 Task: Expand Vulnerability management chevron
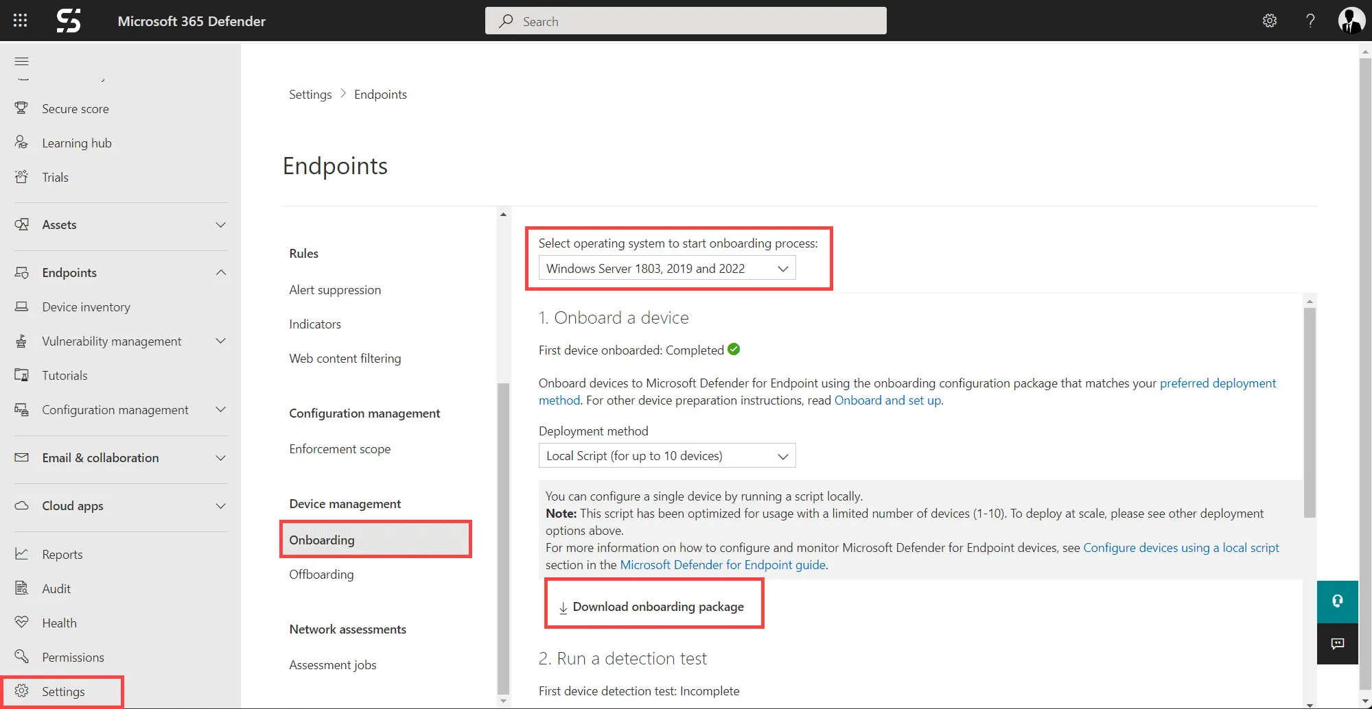click(221, 341)
